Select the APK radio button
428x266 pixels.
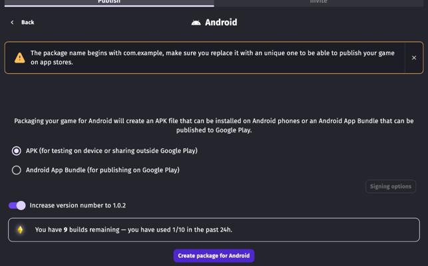point(17,151)
